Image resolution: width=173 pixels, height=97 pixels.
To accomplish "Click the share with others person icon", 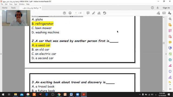I will pyautogui.click(x=169, y=13).
